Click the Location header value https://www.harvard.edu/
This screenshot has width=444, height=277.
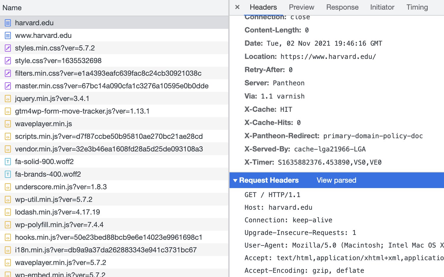click(328, 57)
